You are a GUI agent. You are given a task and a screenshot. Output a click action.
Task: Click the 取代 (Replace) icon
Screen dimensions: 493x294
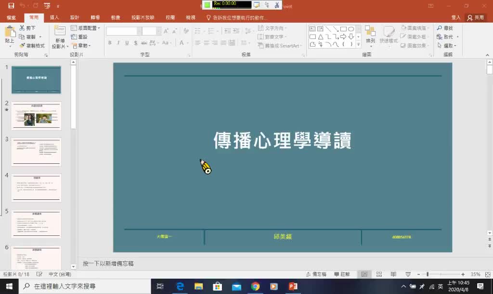[440, 37]
